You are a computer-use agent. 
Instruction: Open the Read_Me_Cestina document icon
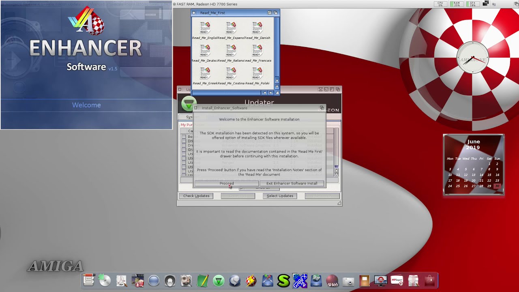[231, 73]
